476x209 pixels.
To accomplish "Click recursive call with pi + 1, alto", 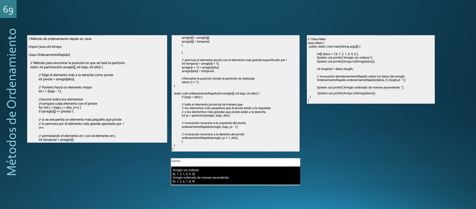I will click(x=210, y=138).
